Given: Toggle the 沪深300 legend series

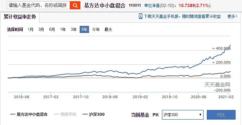Looking at the screenshot, I should [x=93, y=114].
